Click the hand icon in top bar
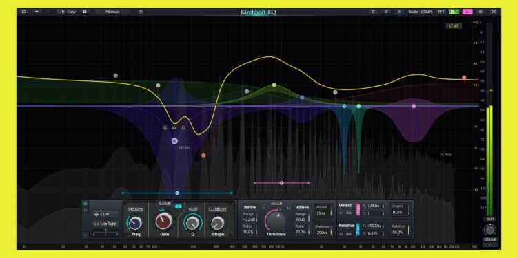 pos(141,12)
